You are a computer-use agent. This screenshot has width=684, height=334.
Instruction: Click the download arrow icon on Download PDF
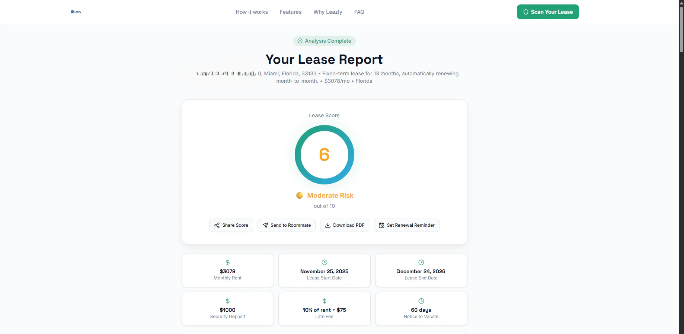tap(328, 225)
